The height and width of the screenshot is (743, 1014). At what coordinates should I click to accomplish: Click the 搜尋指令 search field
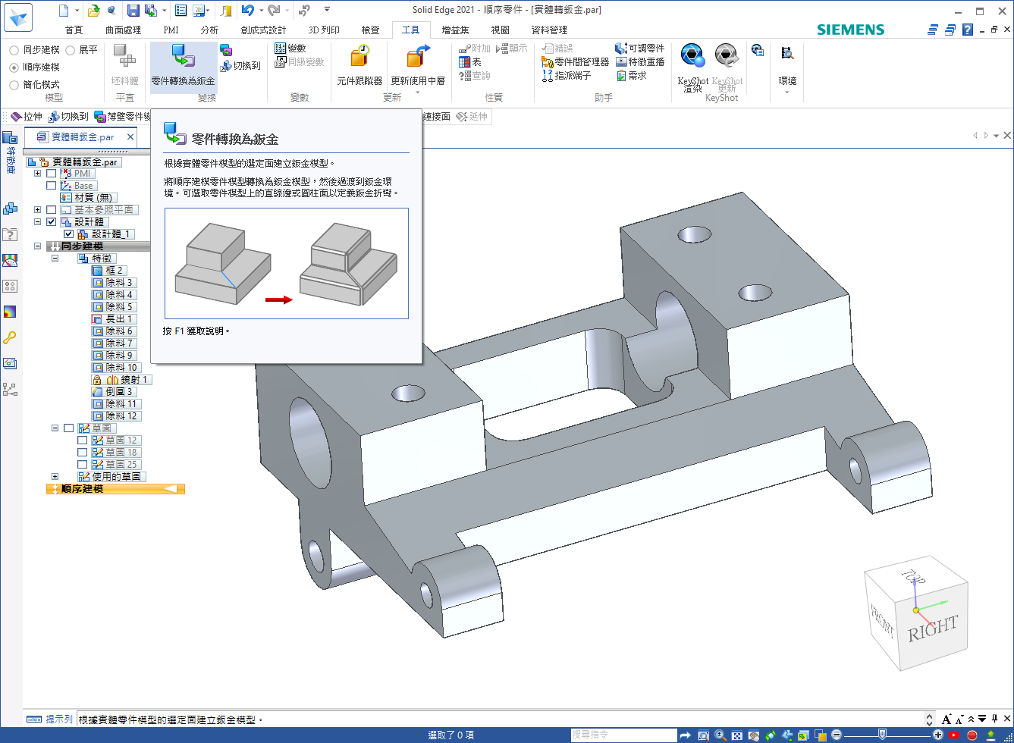623,735
